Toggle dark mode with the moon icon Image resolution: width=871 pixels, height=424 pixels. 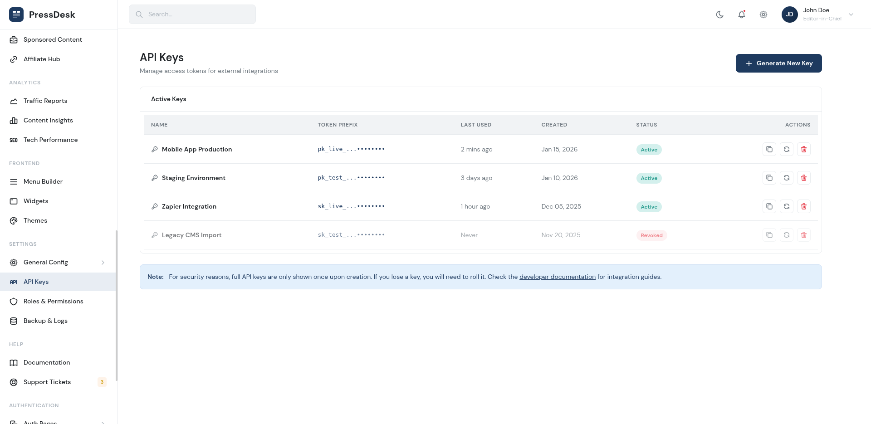coord(719,14)
